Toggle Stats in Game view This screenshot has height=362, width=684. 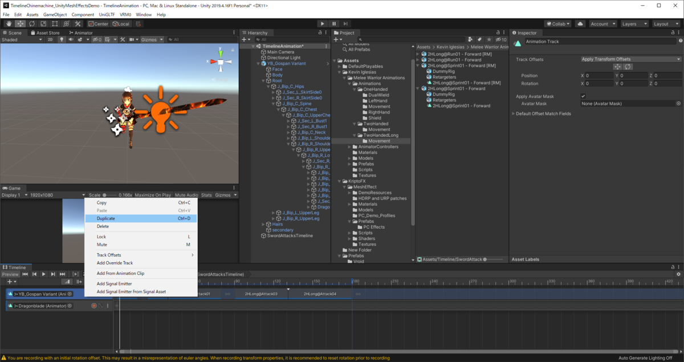click(x=206, y=195)
